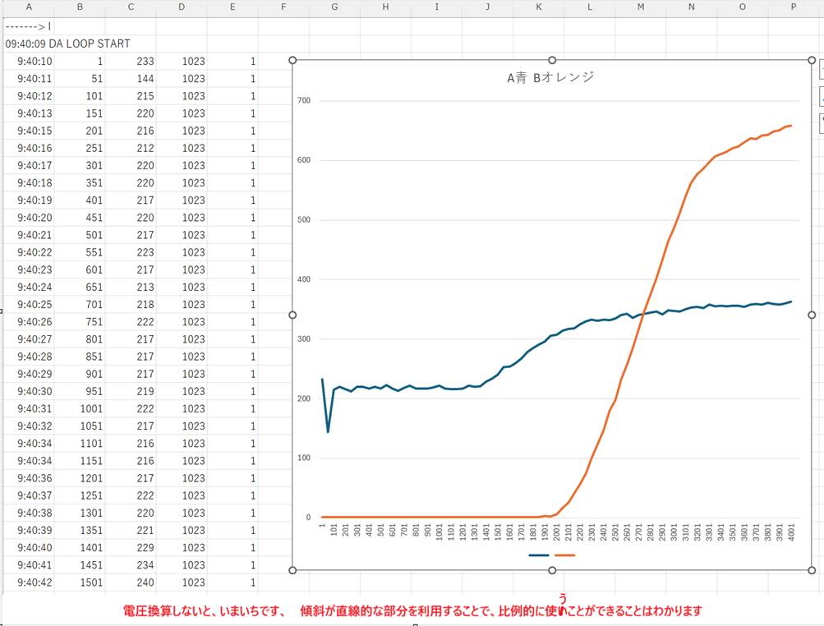Screen dimensions: 824x626
Task: Click the chart's bottom-right resize handle
Action: 812,570
